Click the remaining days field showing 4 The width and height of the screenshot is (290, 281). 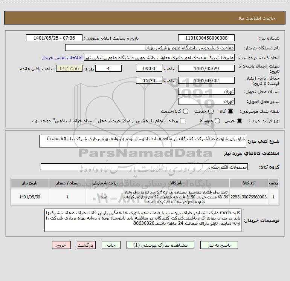108,68
